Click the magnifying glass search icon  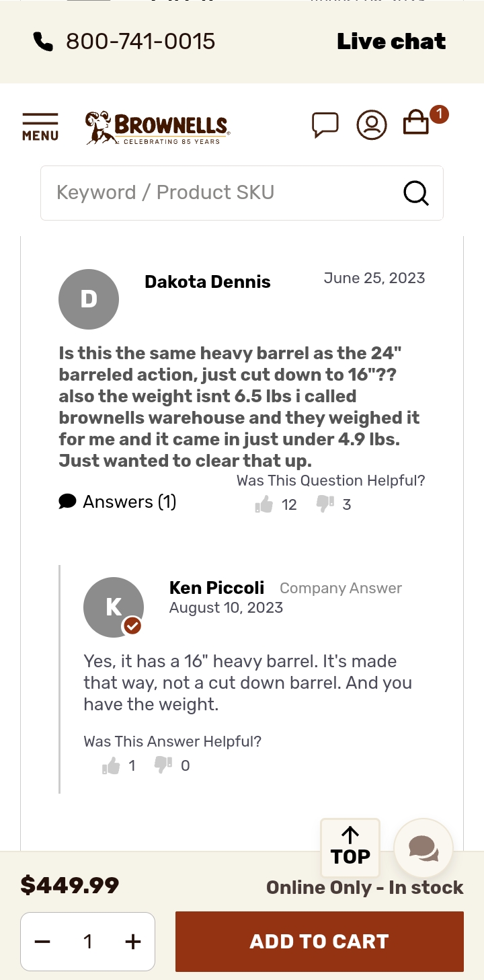[x=416, y=193]
